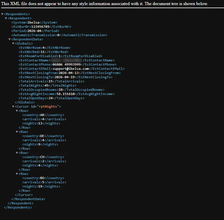Click the nights value 9
The width and height of the screenshot is (224, 220).
(x=39, y=145)
